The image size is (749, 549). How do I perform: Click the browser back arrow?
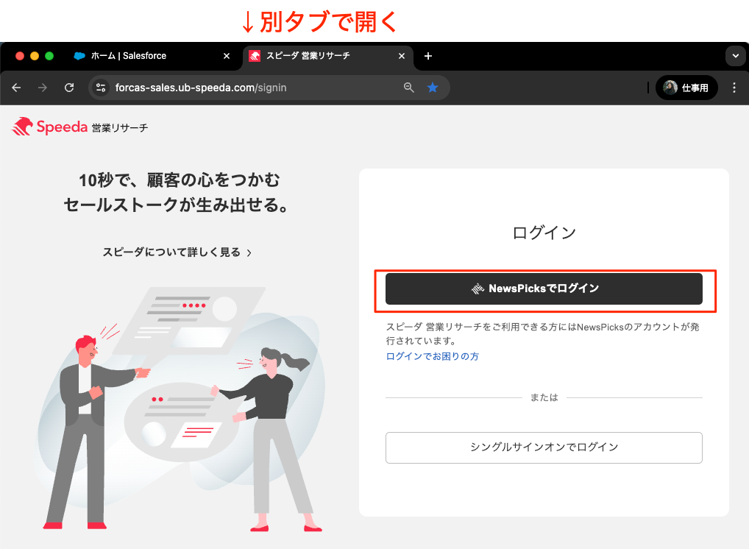(x=16, y=88)
